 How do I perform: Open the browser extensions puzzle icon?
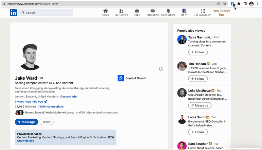pos(239,4)
